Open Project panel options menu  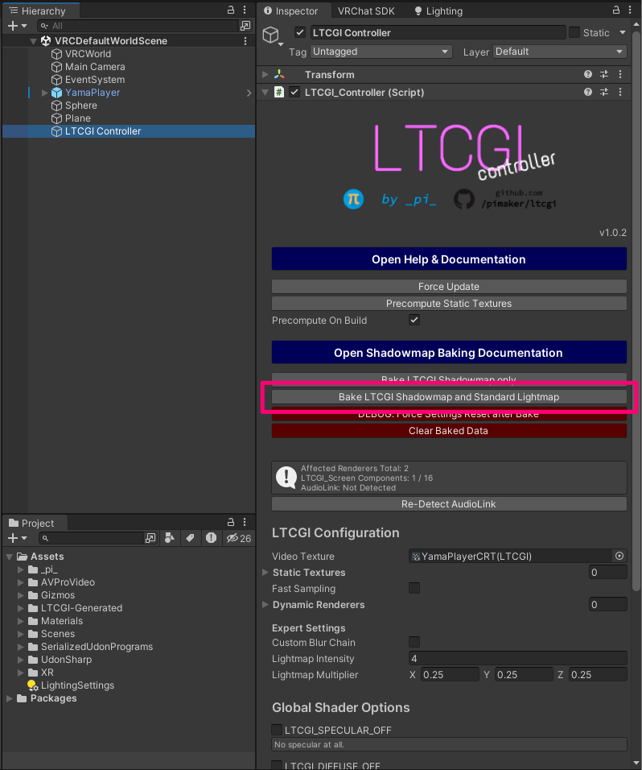tap(245, 522)
